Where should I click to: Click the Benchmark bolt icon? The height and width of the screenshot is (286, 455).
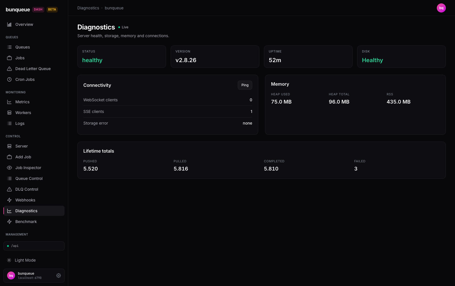(9, 222)
